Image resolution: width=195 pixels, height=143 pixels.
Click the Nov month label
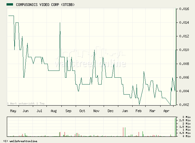(96, 111)
